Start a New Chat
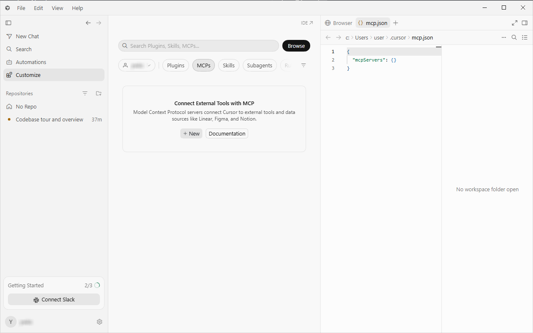Screen dimensions: 533x333 54,37
